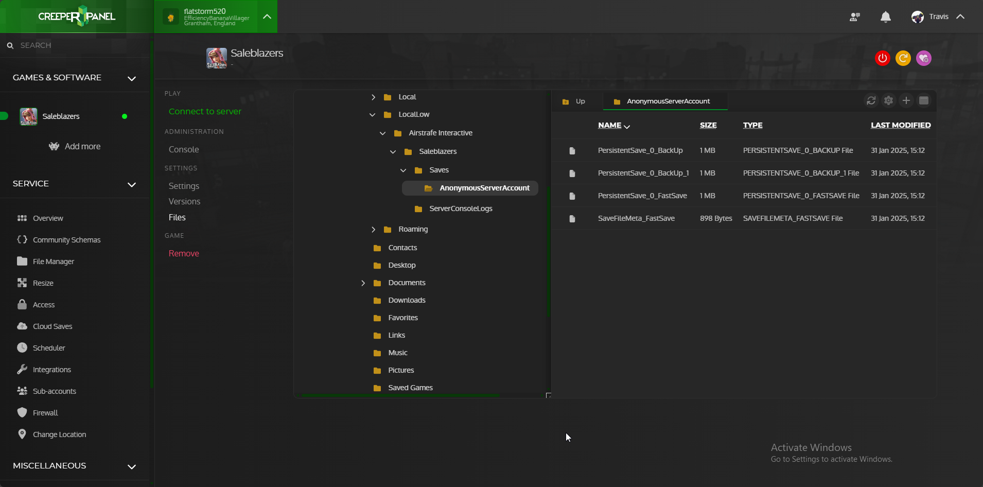Open file manager gear settings icon

point(889,100)
